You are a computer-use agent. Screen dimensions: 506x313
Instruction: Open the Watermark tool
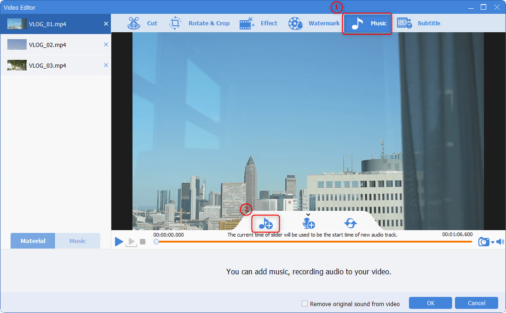314,23
